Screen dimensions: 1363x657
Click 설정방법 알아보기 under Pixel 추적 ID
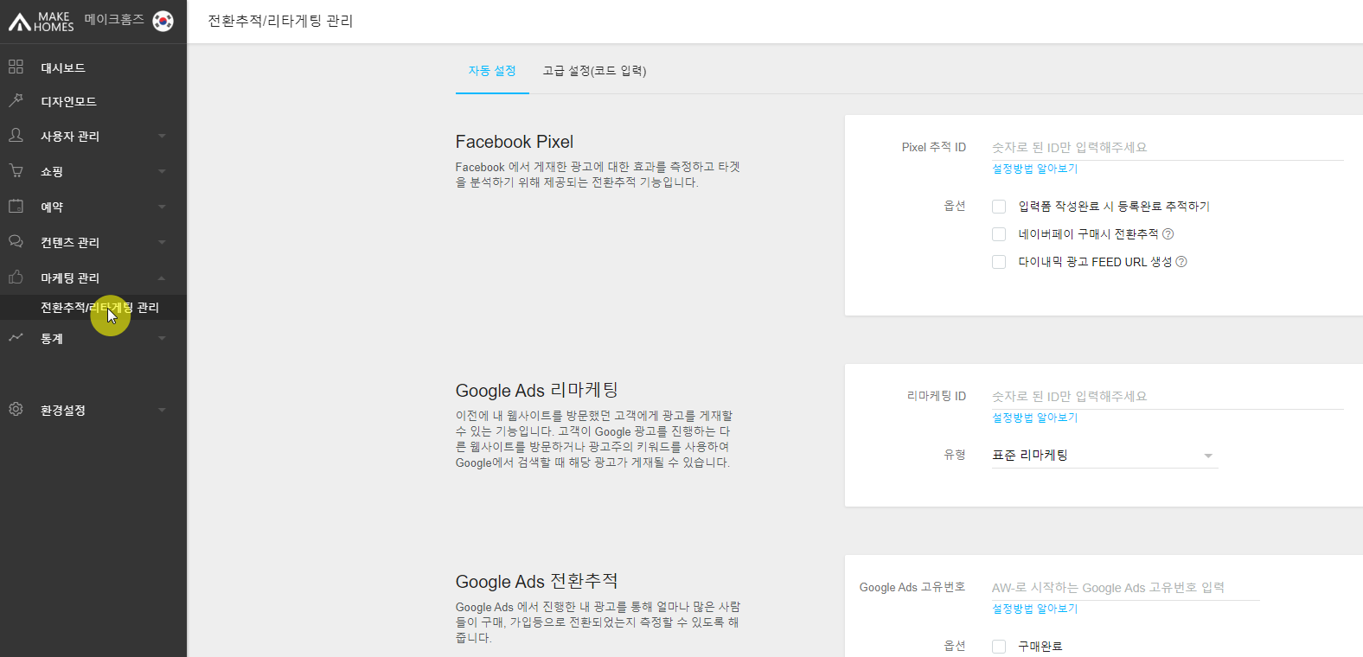pos(1034,169)
